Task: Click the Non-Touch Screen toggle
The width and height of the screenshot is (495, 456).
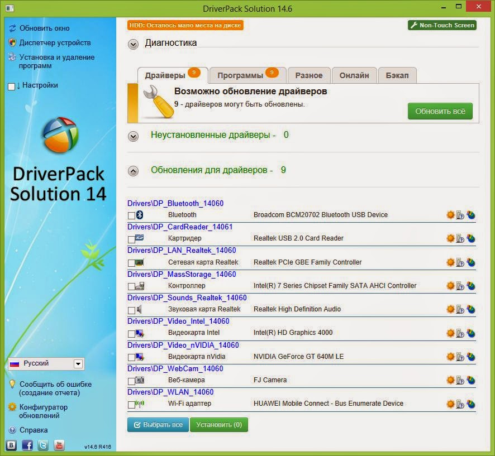Action: click(441, 25)
